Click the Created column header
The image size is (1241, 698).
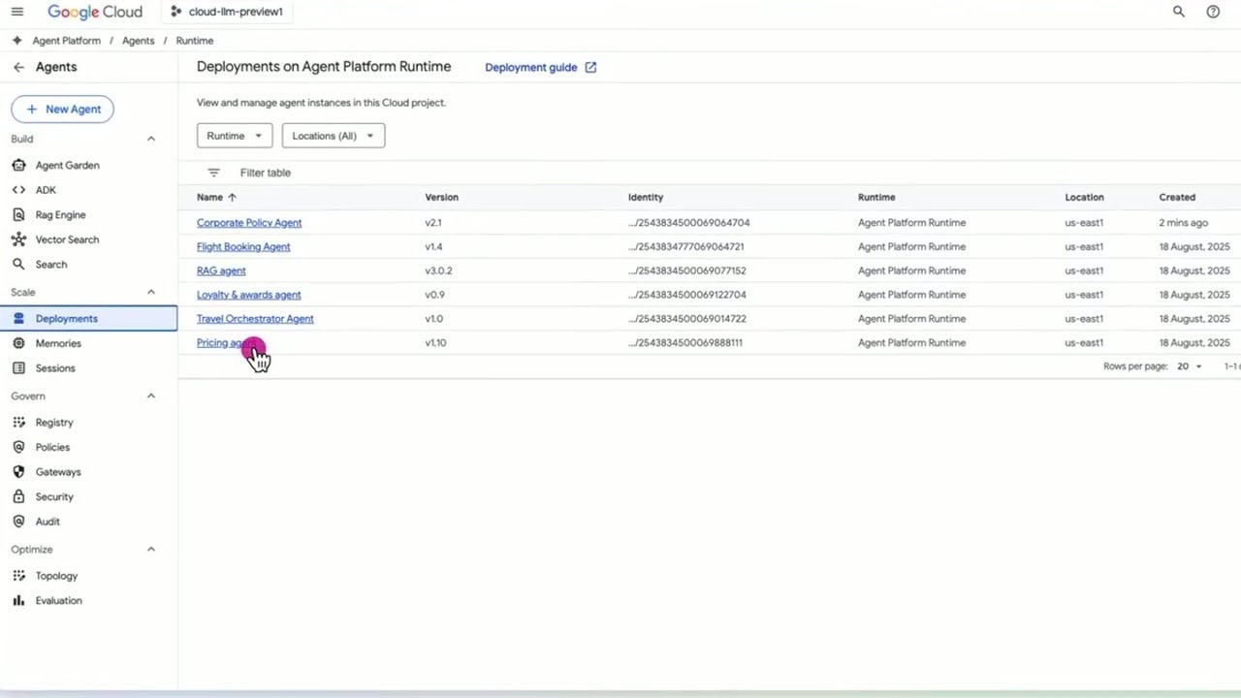click(x=1177, y=197)
